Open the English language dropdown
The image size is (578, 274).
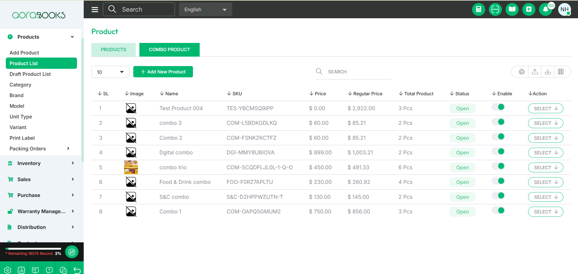205,9
